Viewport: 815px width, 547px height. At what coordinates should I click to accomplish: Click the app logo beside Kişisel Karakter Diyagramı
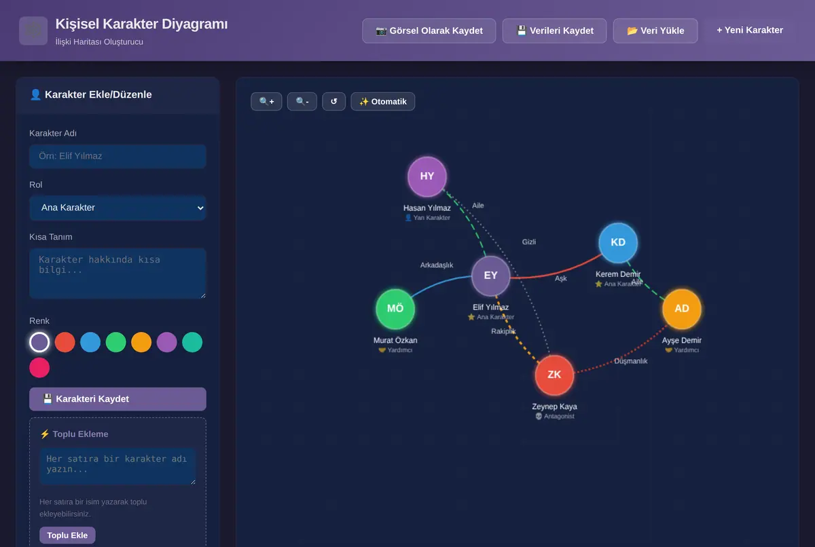pos(33,31)
